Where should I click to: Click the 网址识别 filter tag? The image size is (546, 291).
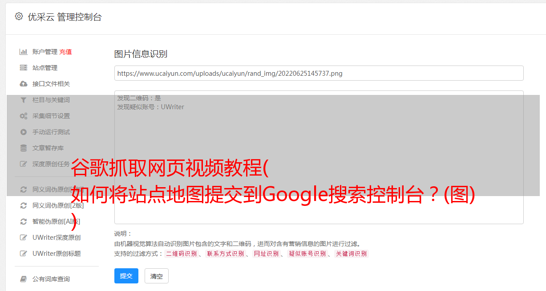tap(266, 254)
